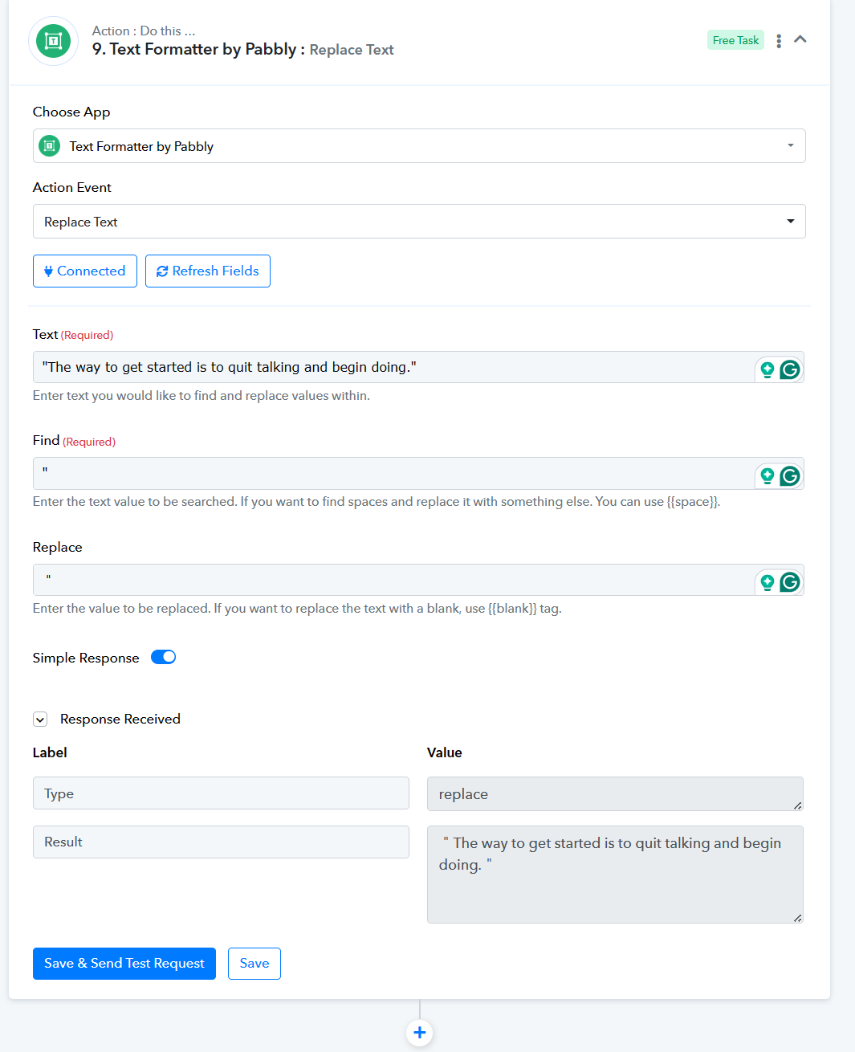Add a new step with the plus icon

pos(420,1033)
